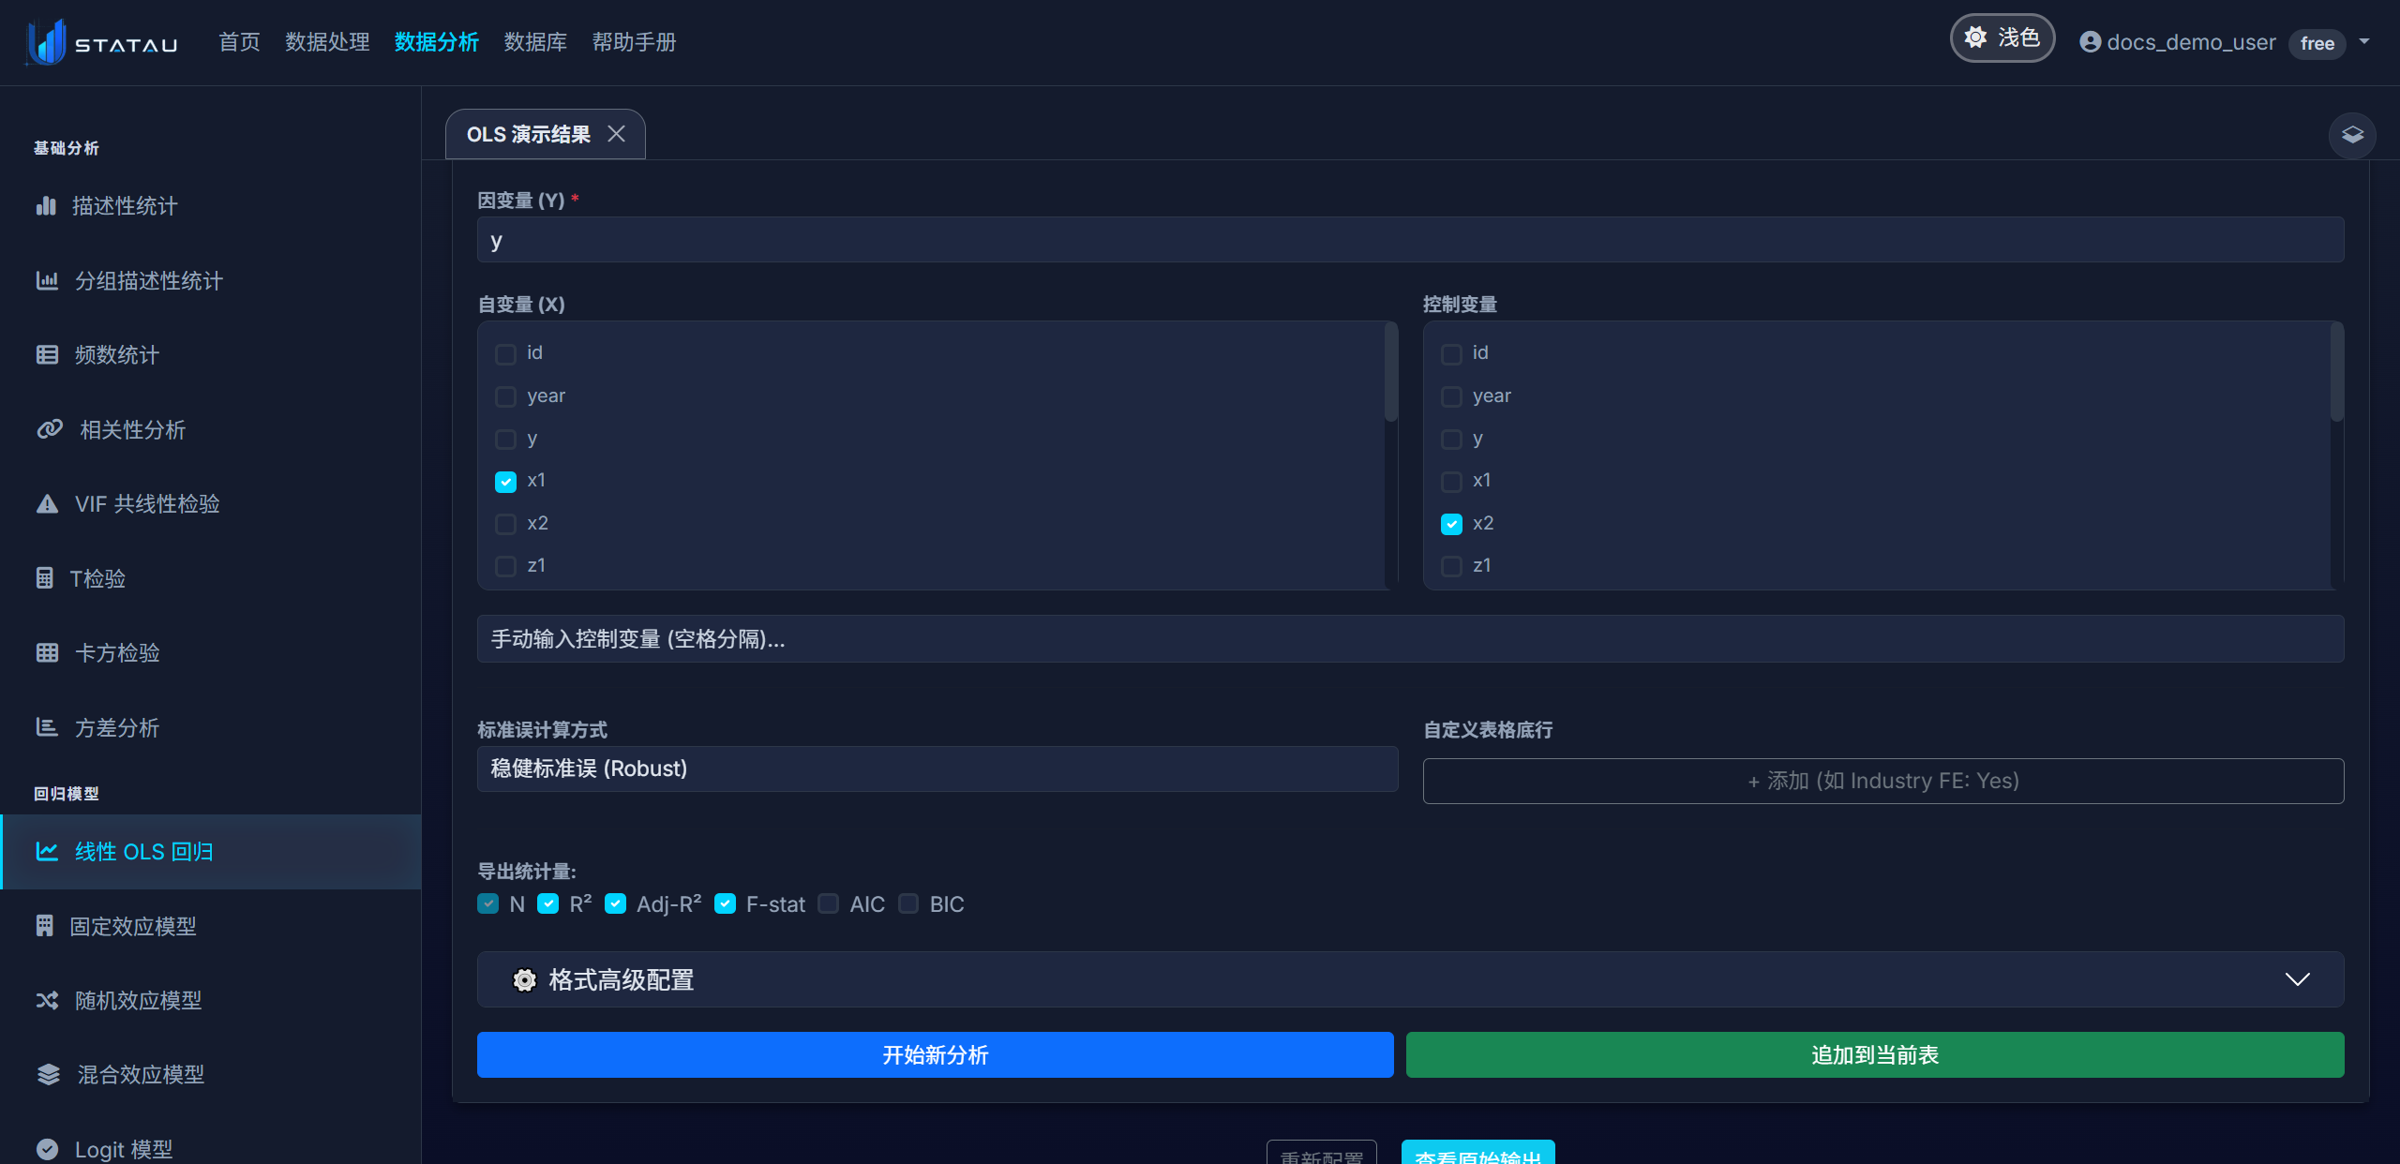Open 数据处理 in top navigation
2400x1164 pixels.
(327, 42)
